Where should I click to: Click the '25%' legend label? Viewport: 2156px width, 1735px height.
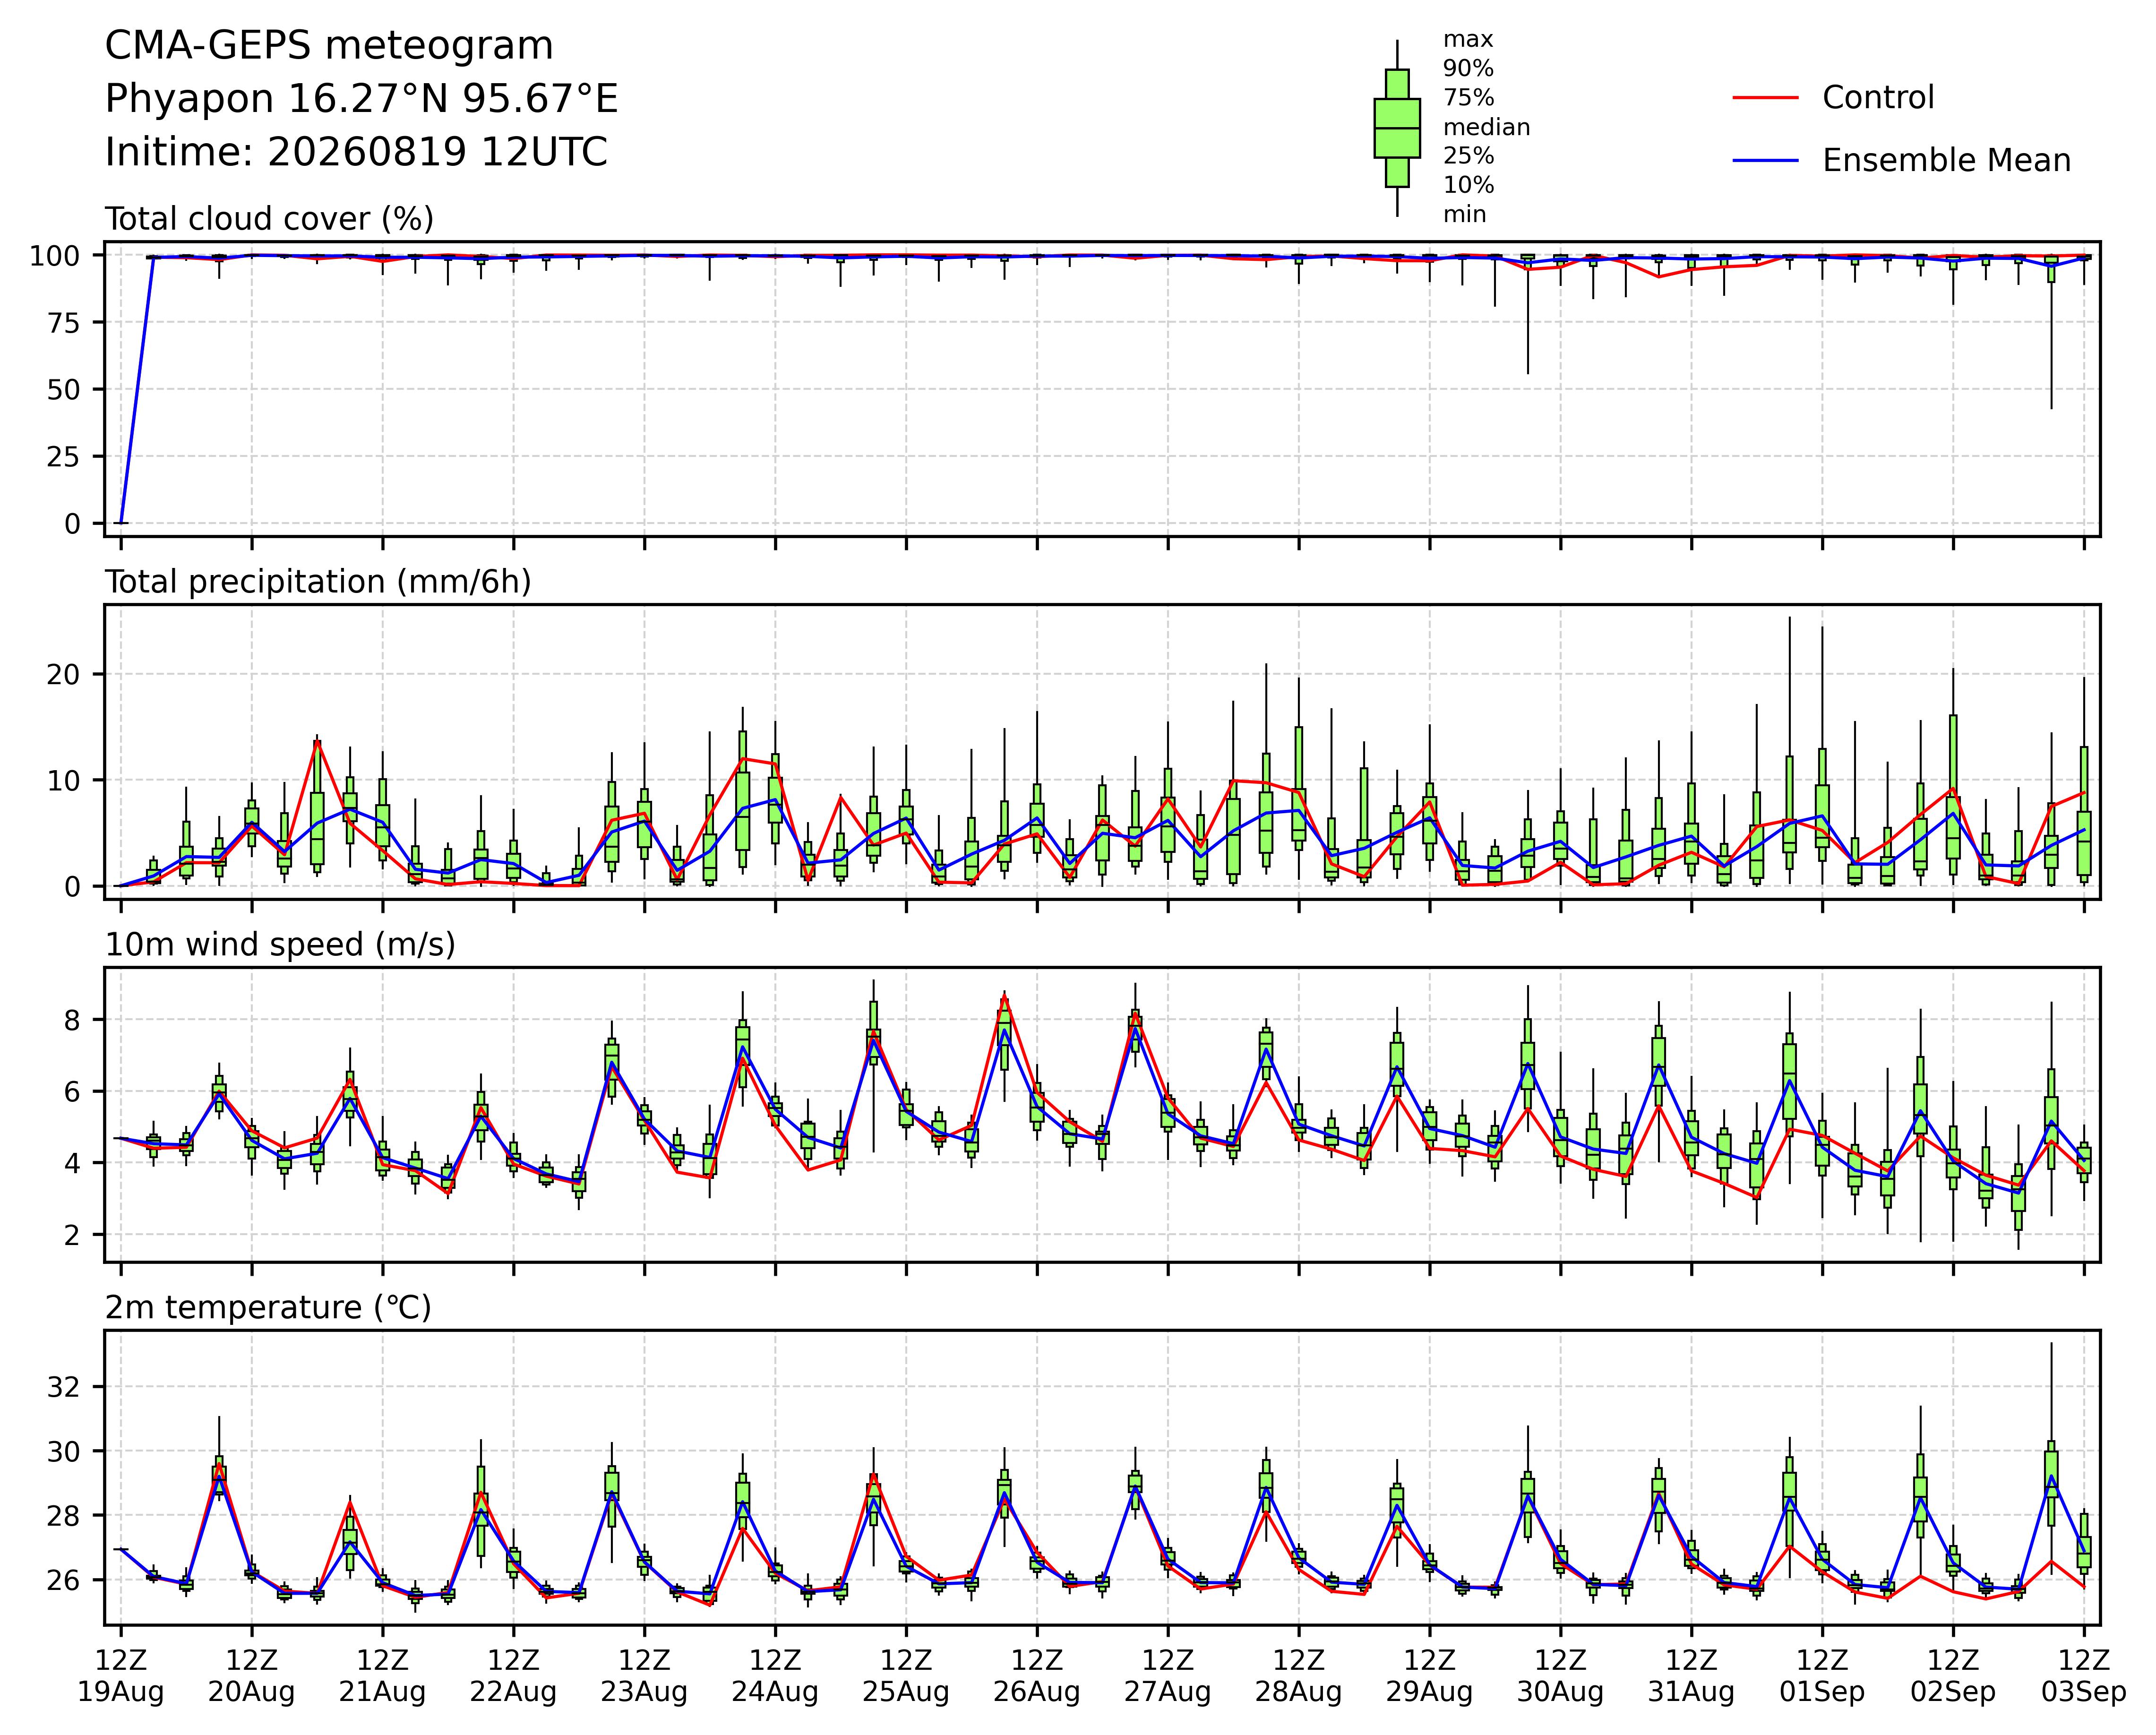click(x=1468, y=157)
